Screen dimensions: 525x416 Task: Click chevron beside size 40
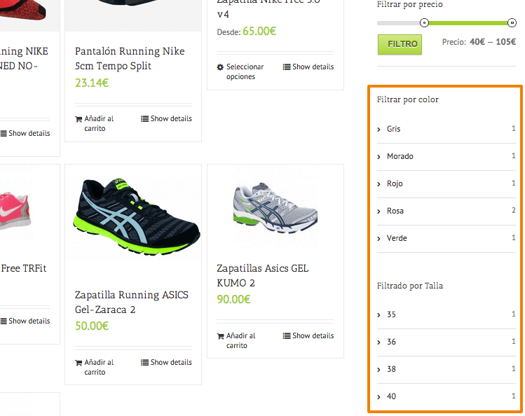[x=379, y=397]
